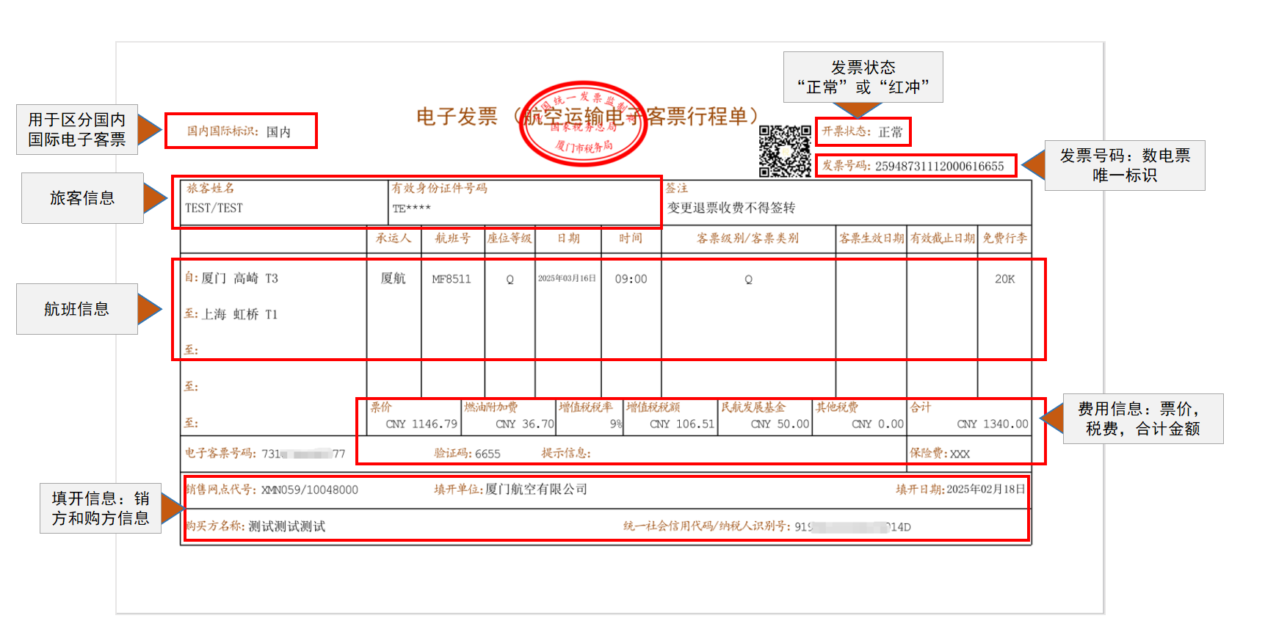Click the QR code on the invoice
The width and height of the screenshot is (1265, 643).
(785, 151)
